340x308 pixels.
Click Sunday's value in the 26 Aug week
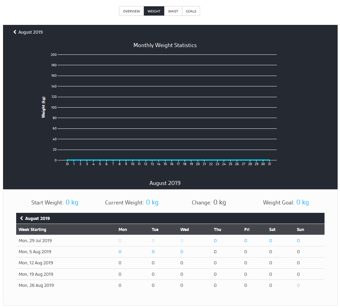[298, 285]
